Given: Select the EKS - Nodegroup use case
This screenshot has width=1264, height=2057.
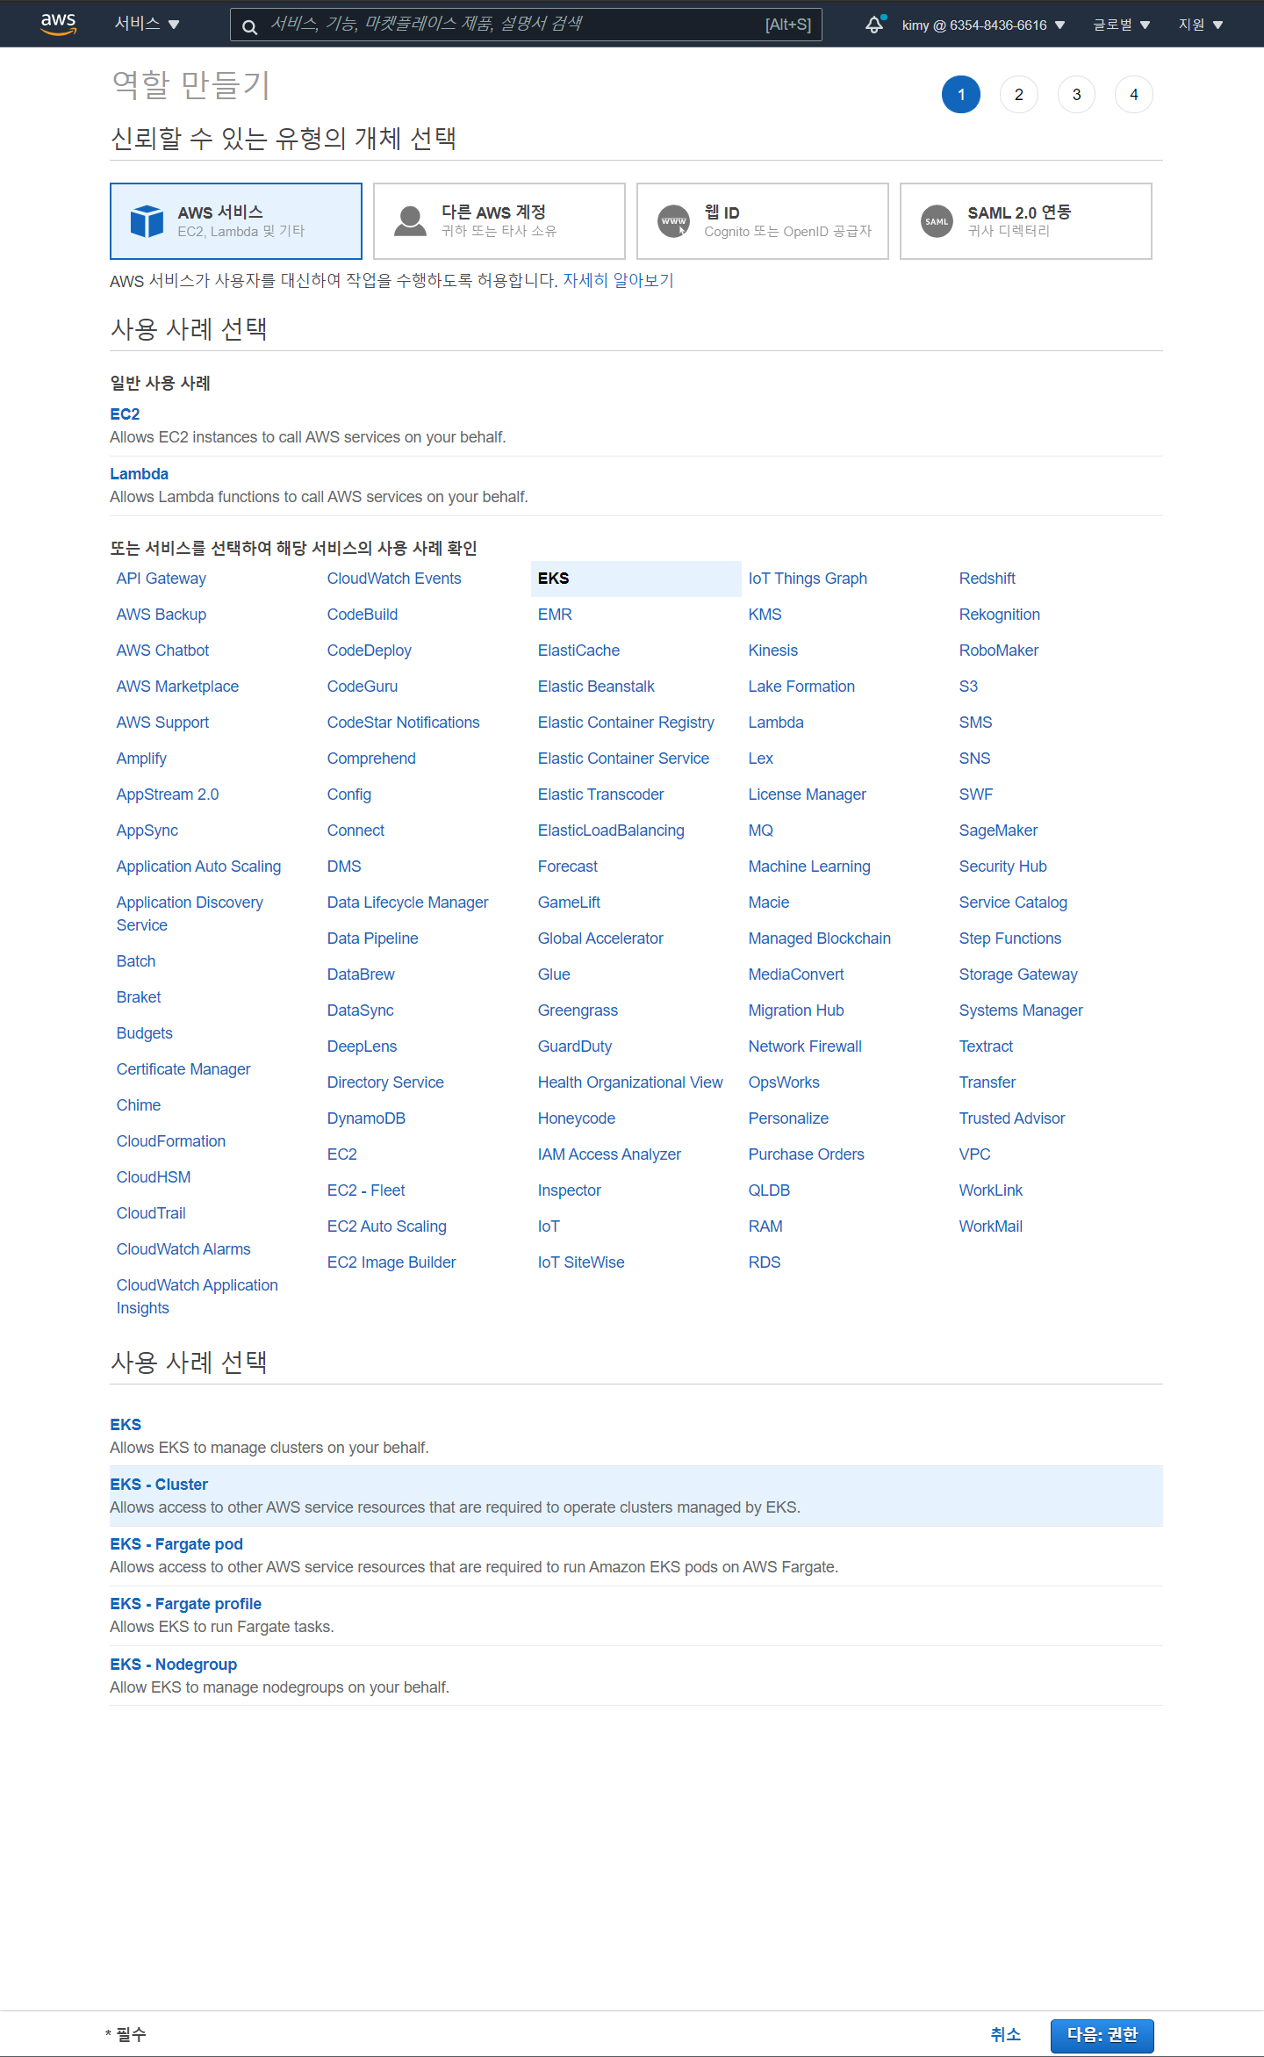Looking at the screenshot, I should point(636,1675).
